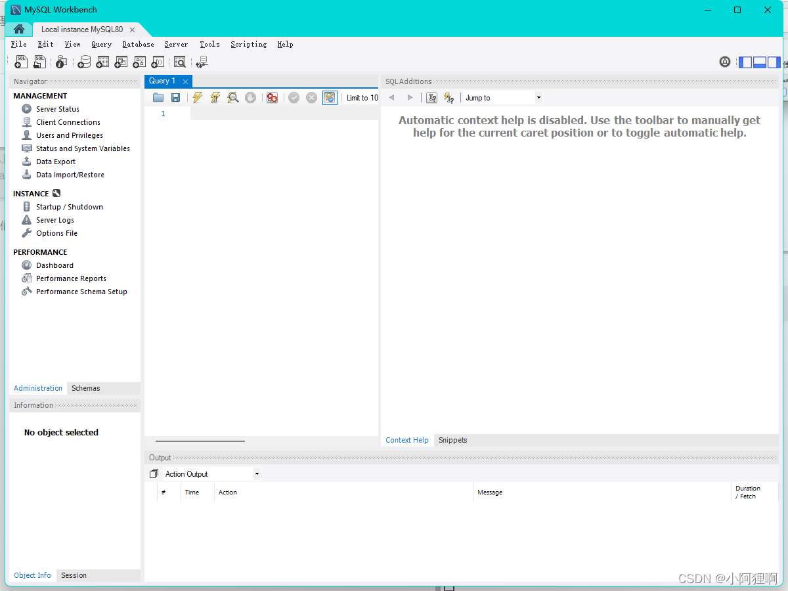
Task: Create a new SQL tab icon
Action: pyautogui.click(x=21, y=62)
